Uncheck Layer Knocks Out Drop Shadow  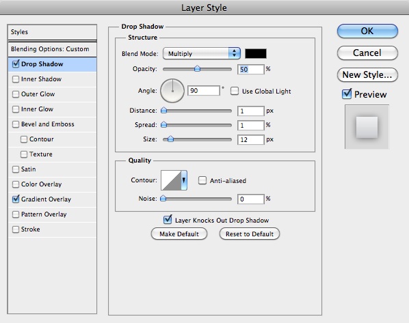click(168, 220)
